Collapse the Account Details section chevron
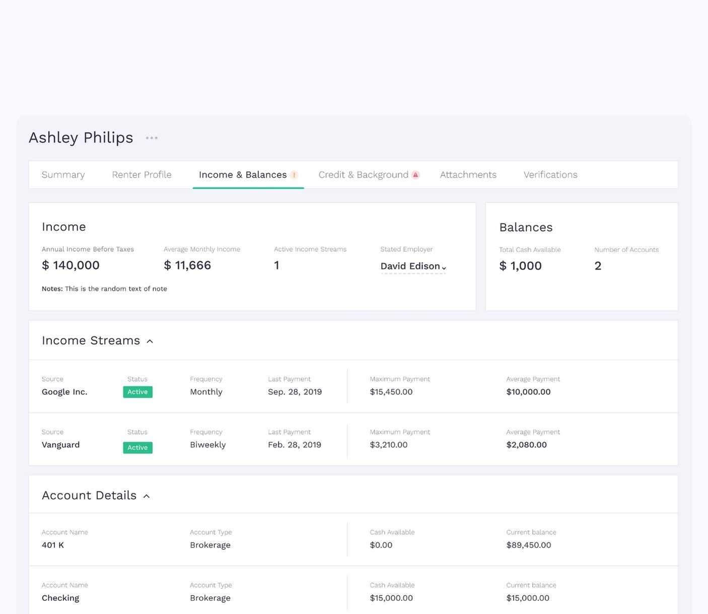The image size is (708, 614). pyautogui.click(x=147, y=496)
